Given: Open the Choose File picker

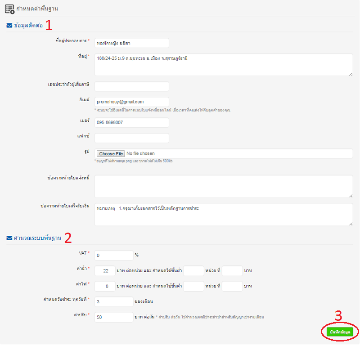Looking at the screenshot, I should (x=111, y=154).
